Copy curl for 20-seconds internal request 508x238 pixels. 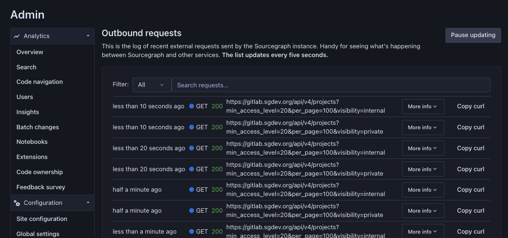point(470,148)
